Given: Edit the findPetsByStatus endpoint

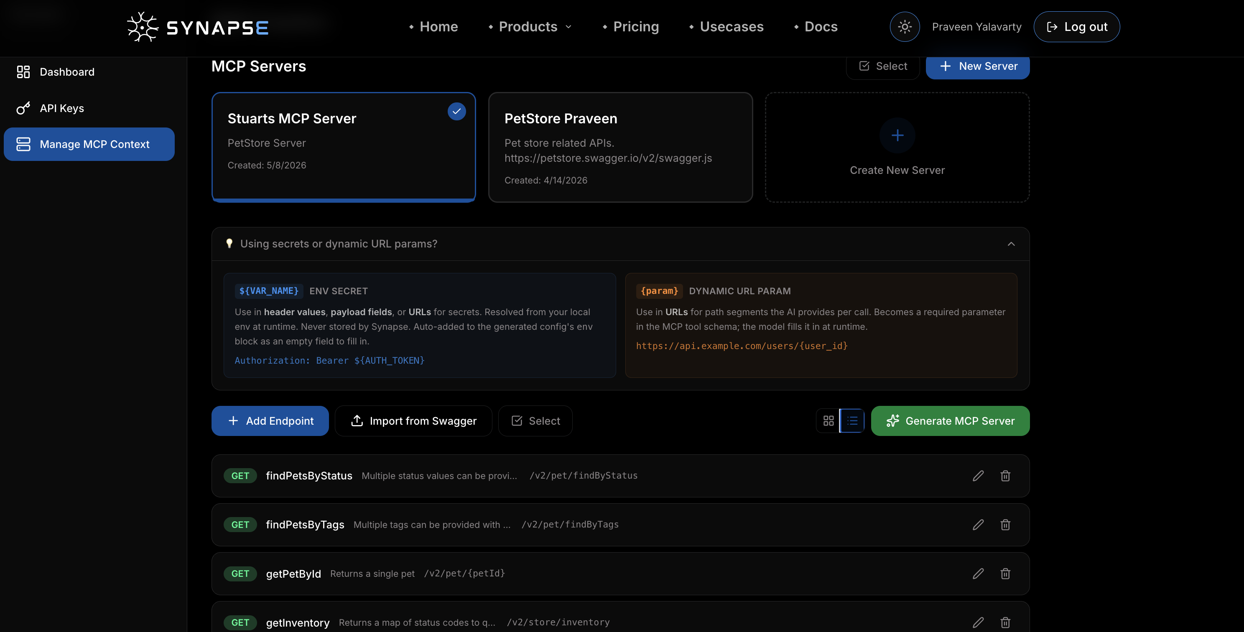Looking at the screenshot, I should (x=978, y=476).
